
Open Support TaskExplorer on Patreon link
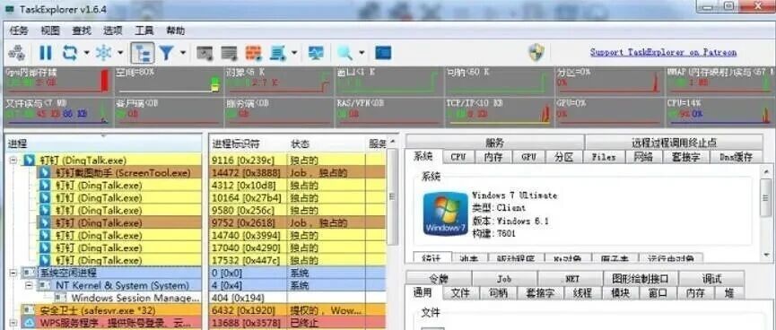click(663, 52)
